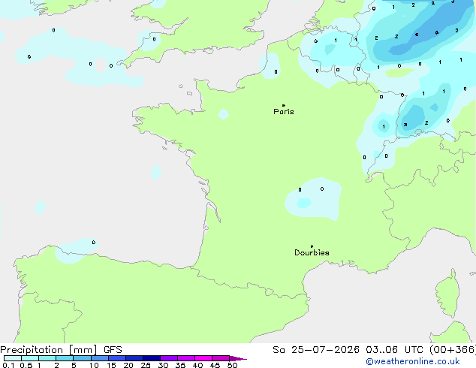The width and height of the screenshot is (476, 368).
Task: Pick the 45–50 mm legend swatch
Action: (221, 358)
